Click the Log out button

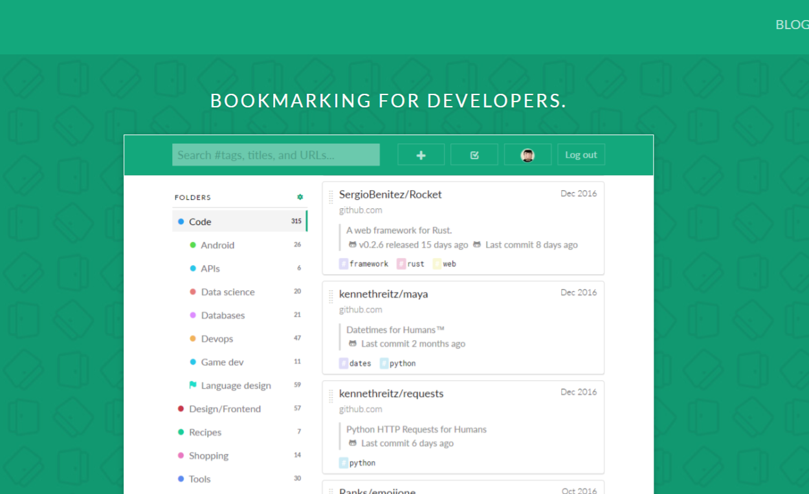(x=581, y=155)
